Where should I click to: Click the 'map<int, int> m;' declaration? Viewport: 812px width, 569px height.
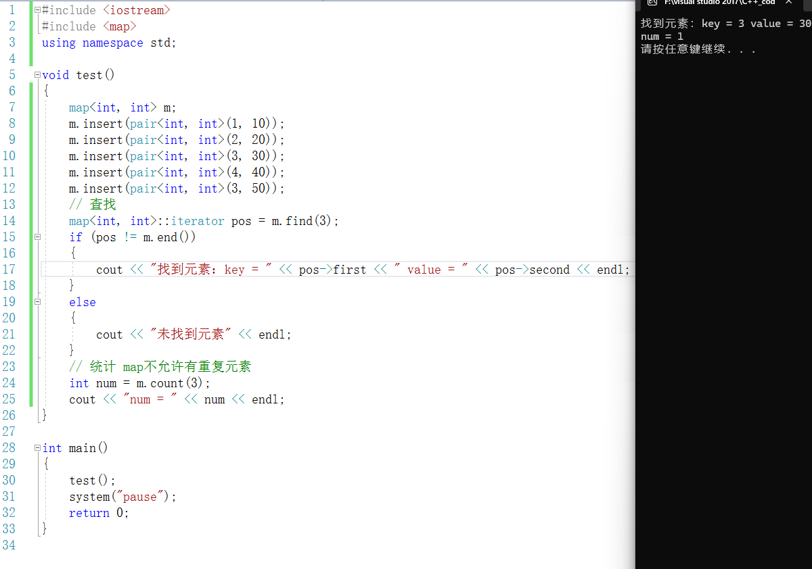pos(122,107)
